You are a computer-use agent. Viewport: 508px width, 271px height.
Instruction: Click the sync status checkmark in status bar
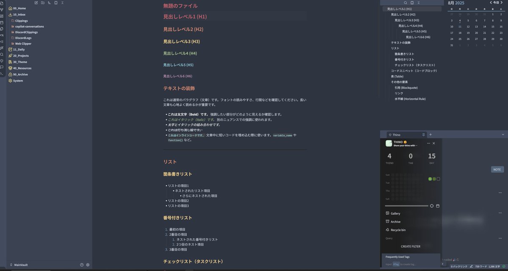pos(504,266)
